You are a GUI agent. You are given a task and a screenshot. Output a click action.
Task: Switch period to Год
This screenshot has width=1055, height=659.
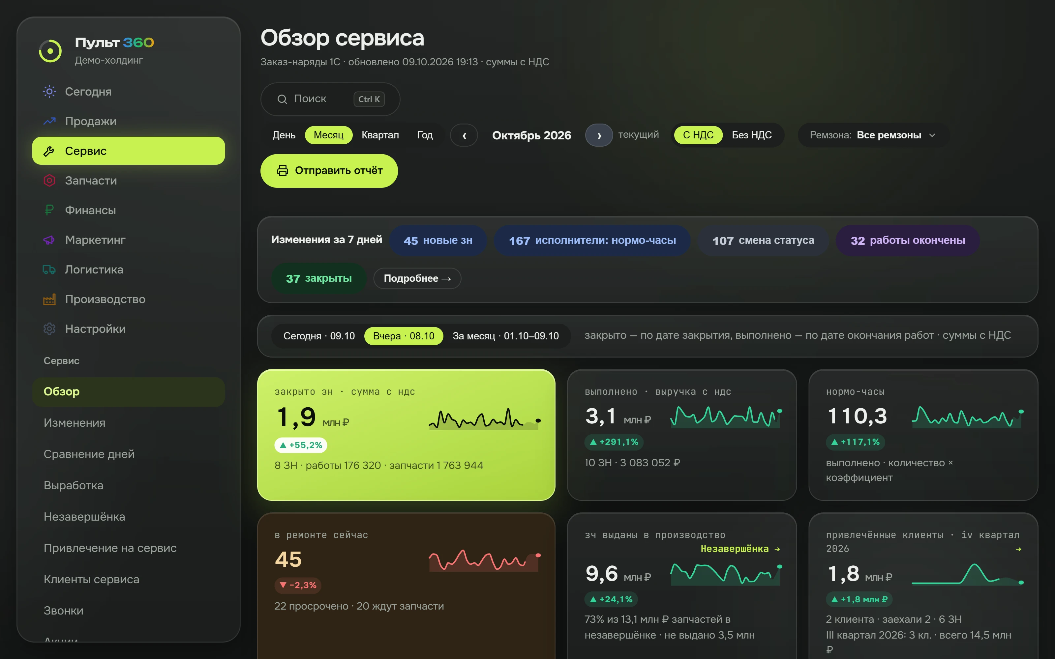pyautogui.click(x=425, y=135)
